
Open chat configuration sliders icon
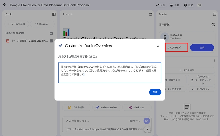tap(151, 14)
